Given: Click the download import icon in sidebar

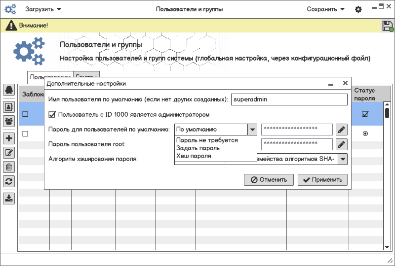Looking at the screenshot, I should coord(9,199).
